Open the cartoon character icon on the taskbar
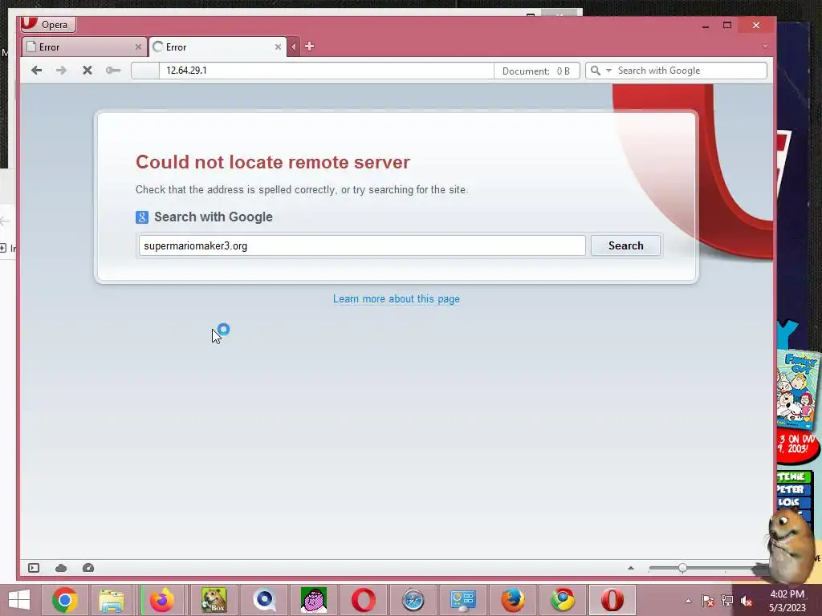The width and height of the screenshot is (822, 616). tap(314, 600)
